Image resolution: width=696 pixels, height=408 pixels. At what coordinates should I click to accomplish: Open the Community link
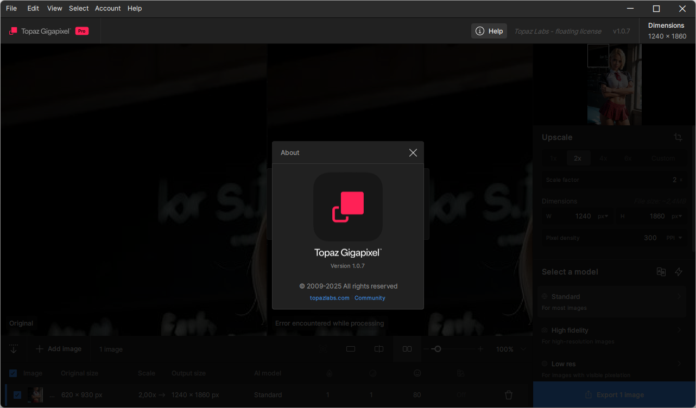click(x=370, y=298)
